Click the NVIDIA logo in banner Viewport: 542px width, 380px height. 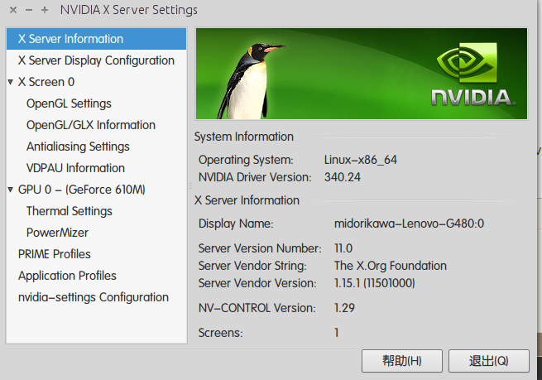point(472,74)
